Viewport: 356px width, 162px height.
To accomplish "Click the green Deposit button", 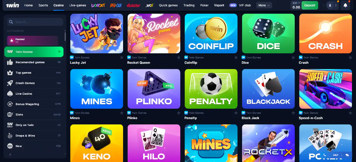I will click(x=310, y=5).
